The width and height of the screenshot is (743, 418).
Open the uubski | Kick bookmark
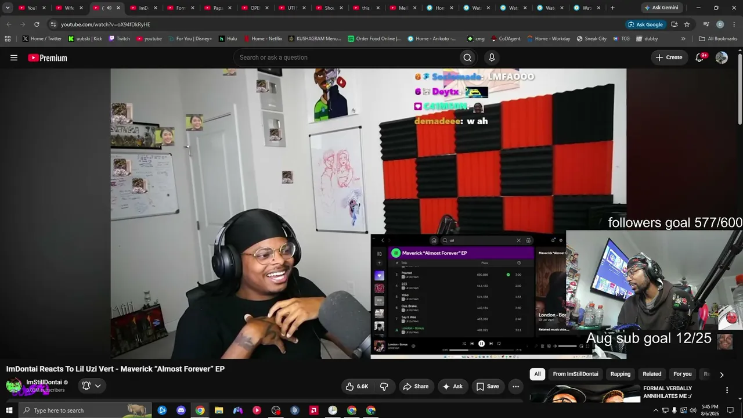pyautogui.click(x=85, y=39)
